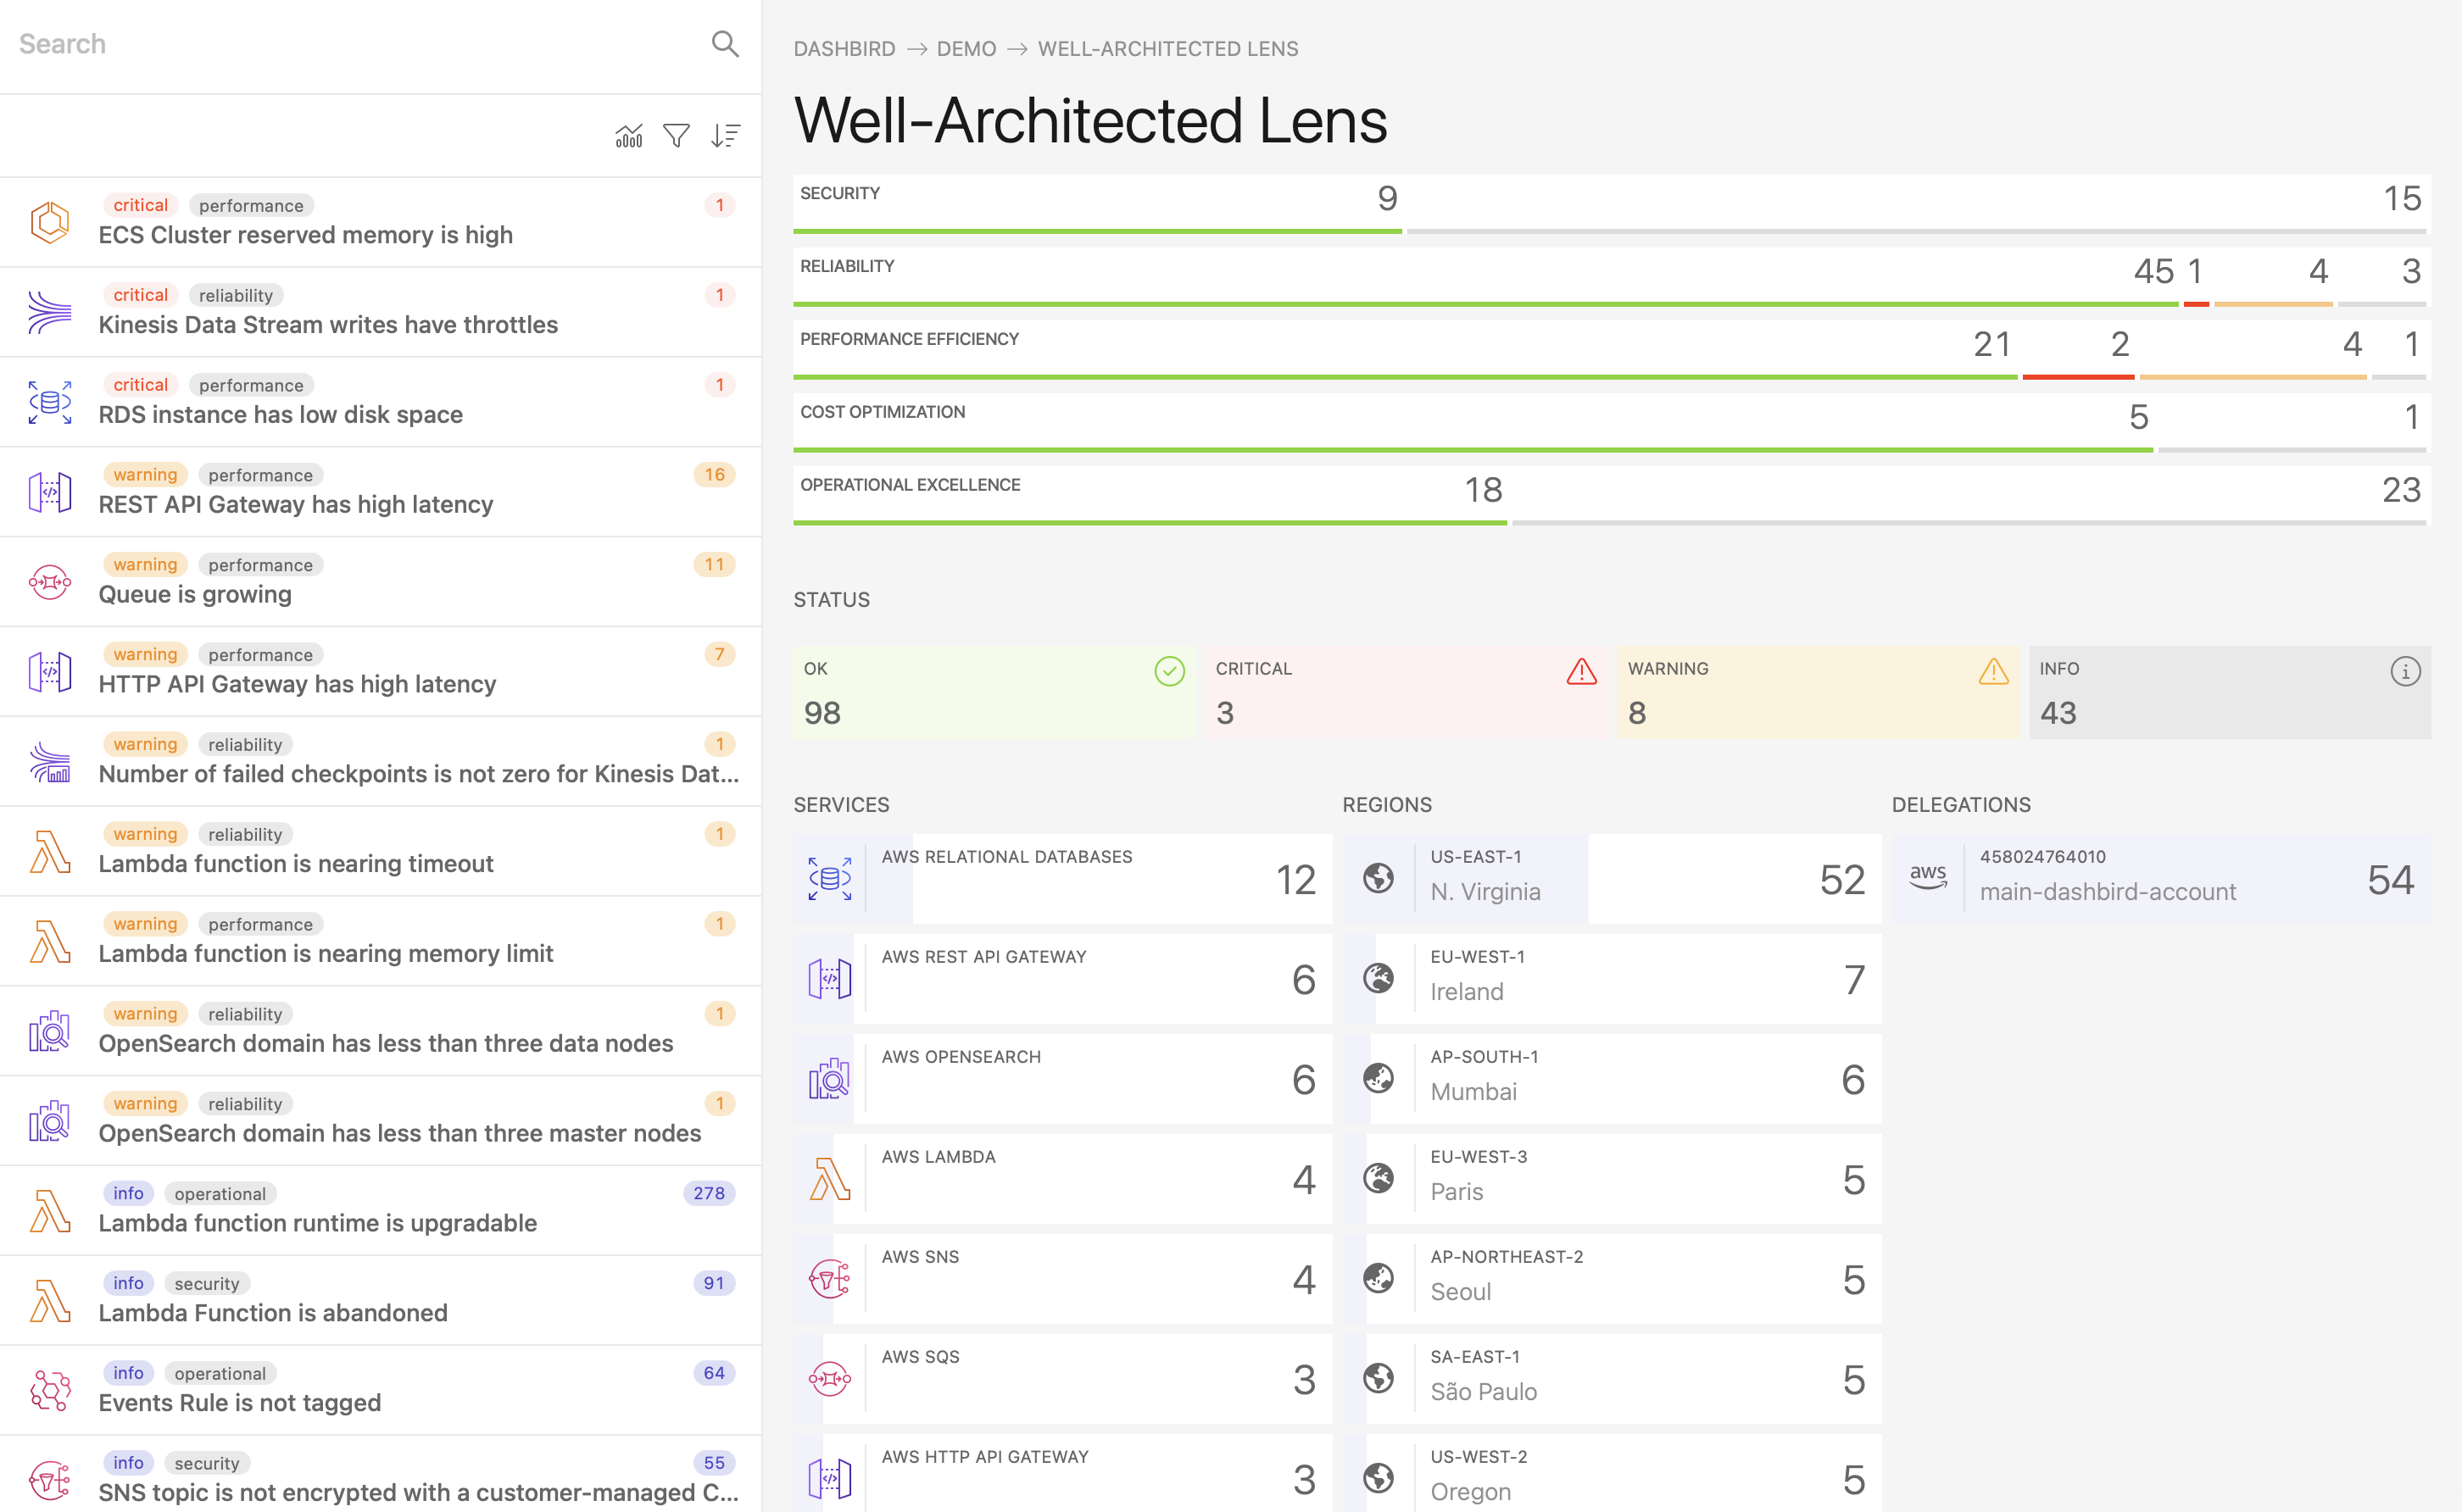2462x1512 pixels.
Task: Select the COST OPTIMIZATION pillar row
Action: [x=1612, y=424]
